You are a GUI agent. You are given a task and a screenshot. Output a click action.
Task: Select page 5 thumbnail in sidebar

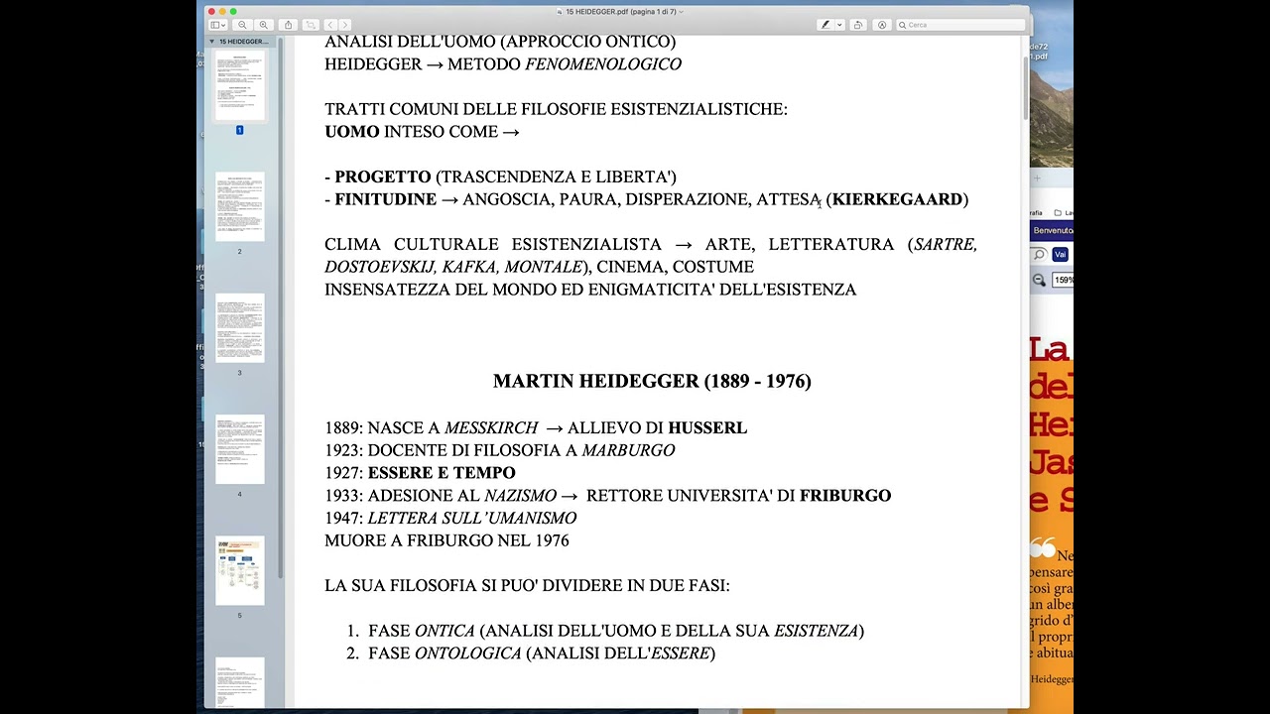point(239,570)
